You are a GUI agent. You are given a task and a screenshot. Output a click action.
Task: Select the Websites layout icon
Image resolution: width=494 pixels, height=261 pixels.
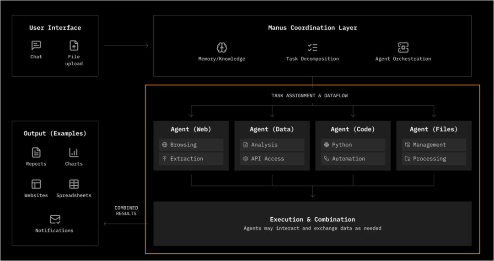pyautogui.click(x=36, y=184)
